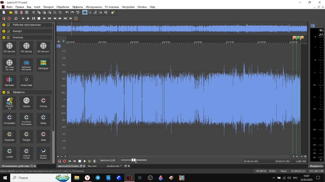Open the Ozone effect
The image size is (325, 182).
26,103
